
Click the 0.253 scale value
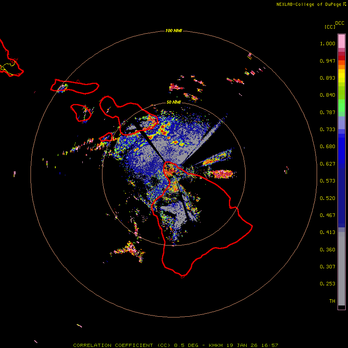328,284
